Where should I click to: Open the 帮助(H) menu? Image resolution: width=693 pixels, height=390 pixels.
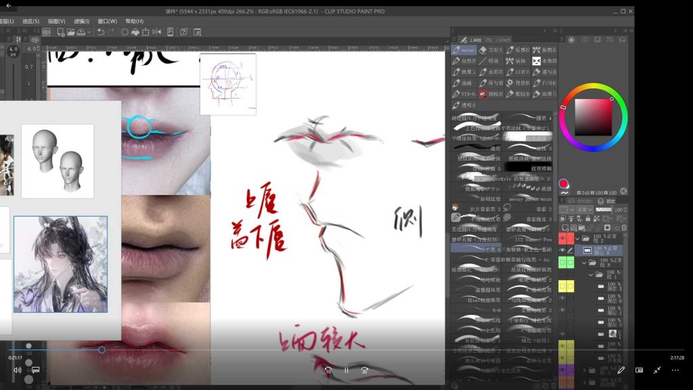135,21
